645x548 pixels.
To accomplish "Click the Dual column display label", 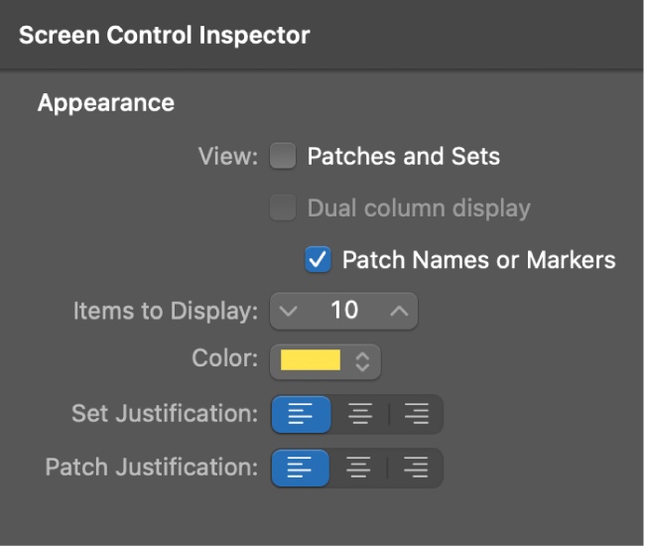I will coord(419,208).
